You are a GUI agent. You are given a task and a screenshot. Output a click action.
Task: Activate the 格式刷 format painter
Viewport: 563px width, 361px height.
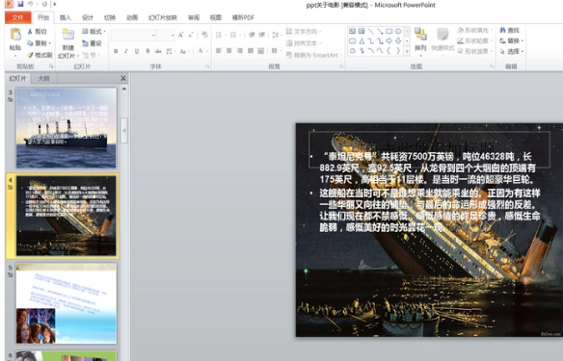(40, 55)
